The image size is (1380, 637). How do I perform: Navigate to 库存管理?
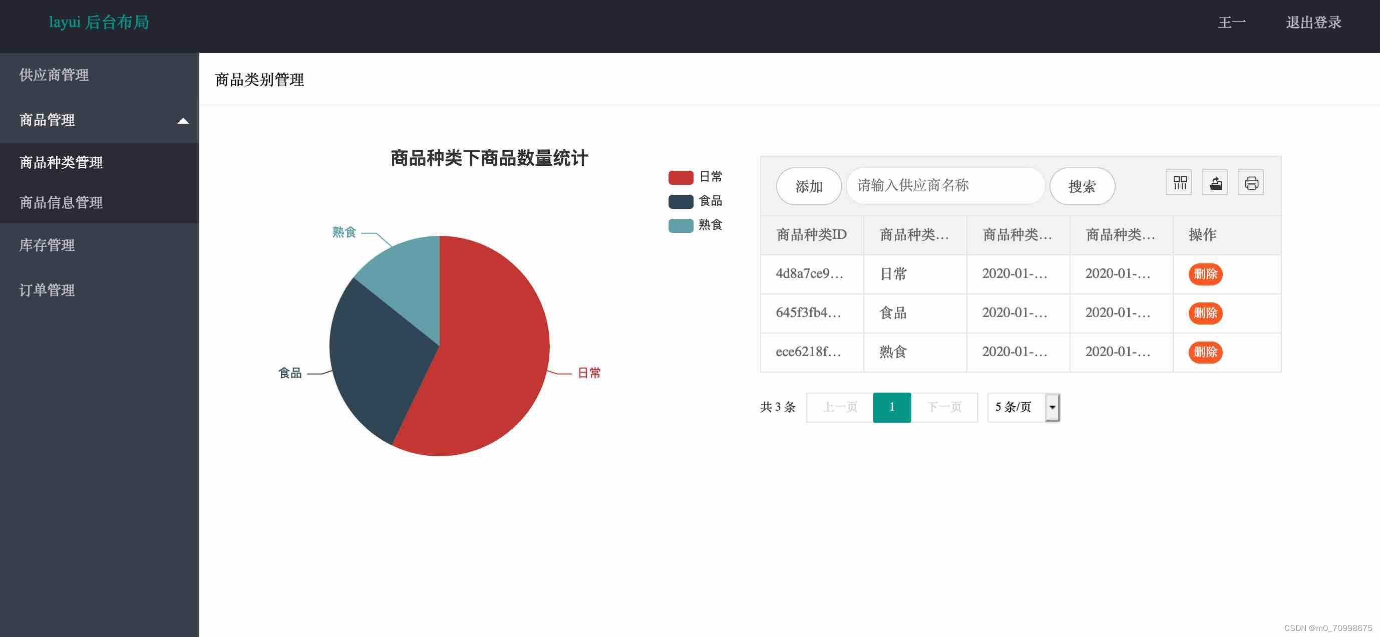click(x=47, y=245)
